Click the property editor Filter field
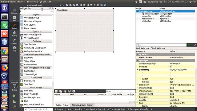Viewport: 197px width, 111px height. pyautogui.click(x=161, y=45)
